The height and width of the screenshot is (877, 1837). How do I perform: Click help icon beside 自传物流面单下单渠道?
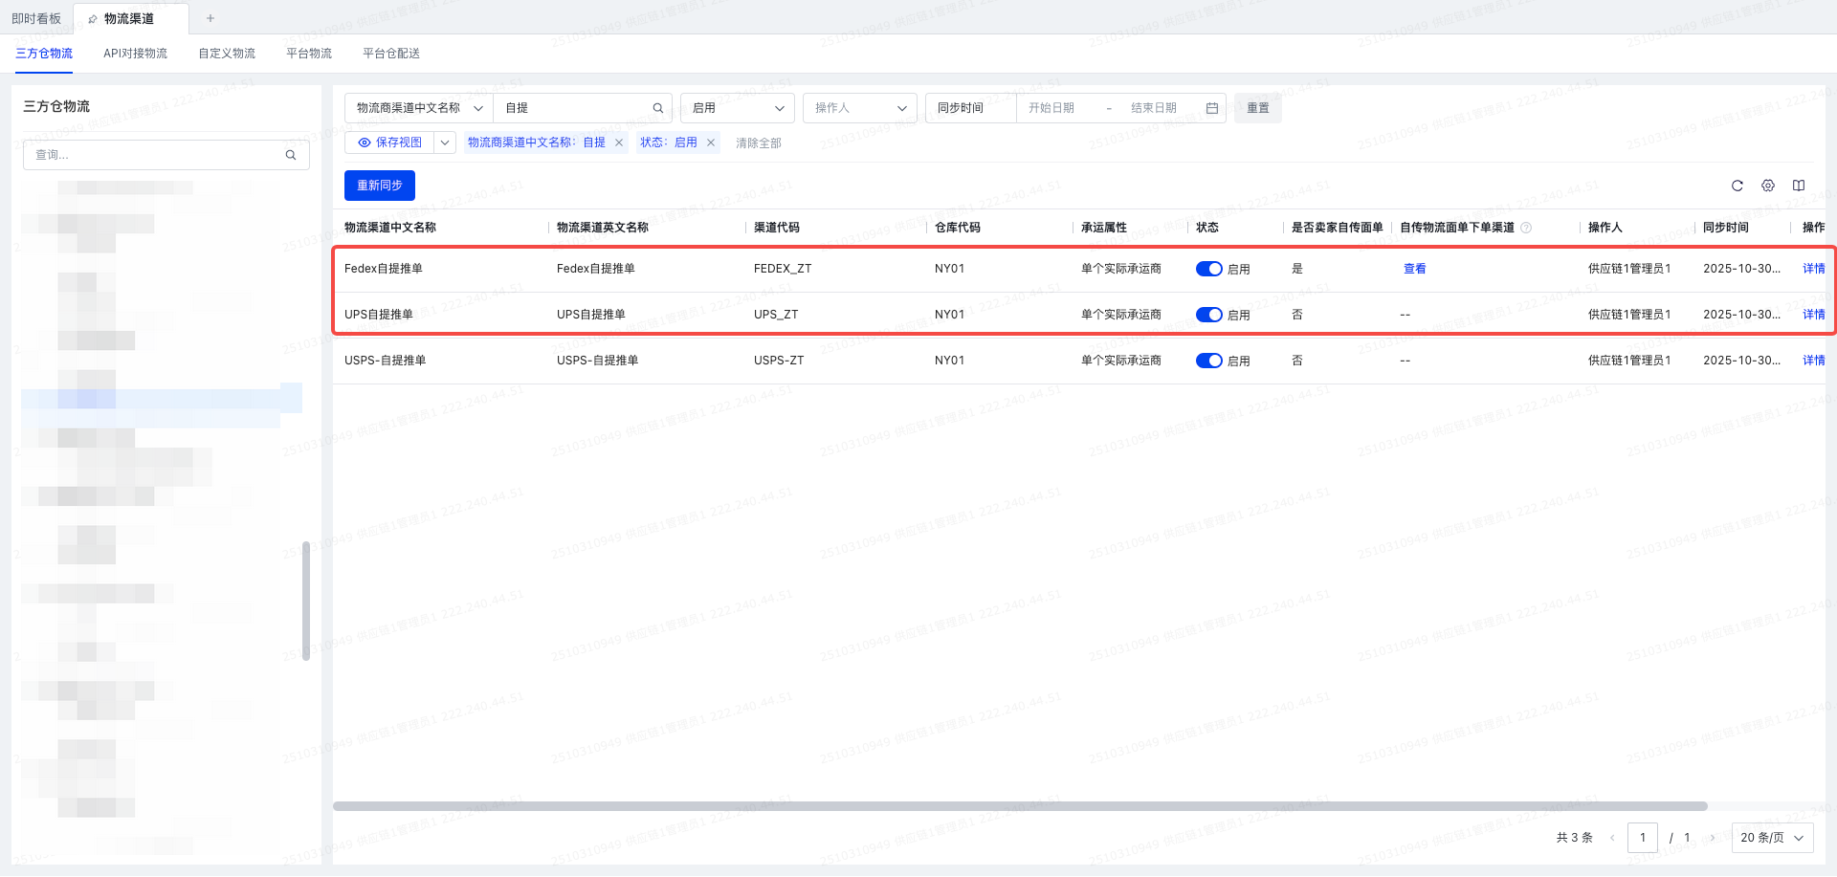(1526, 228)
